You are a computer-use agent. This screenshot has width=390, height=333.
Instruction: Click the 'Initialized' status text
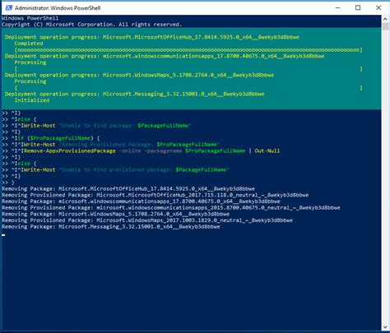click(x=32, y=100)
